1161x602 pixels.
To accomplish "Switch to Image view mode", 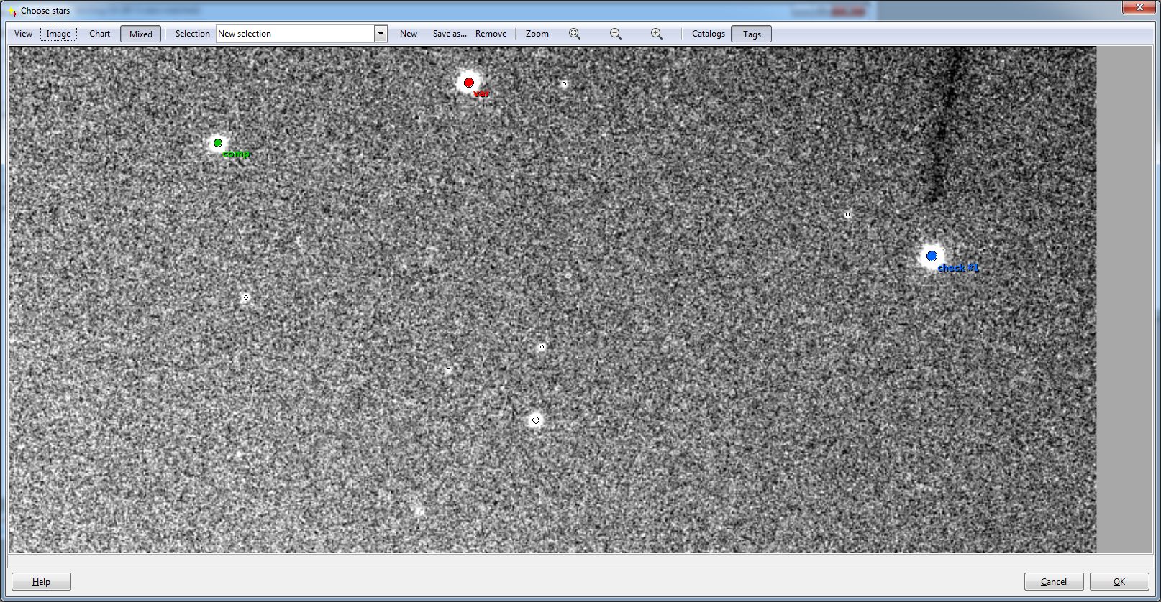I will 58,34.
